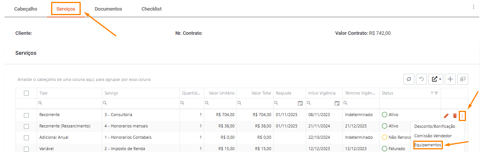This screenshot has width=480, height=152.
Task: Select the Adicional Anual row checkbox
Action: (27, 138)
